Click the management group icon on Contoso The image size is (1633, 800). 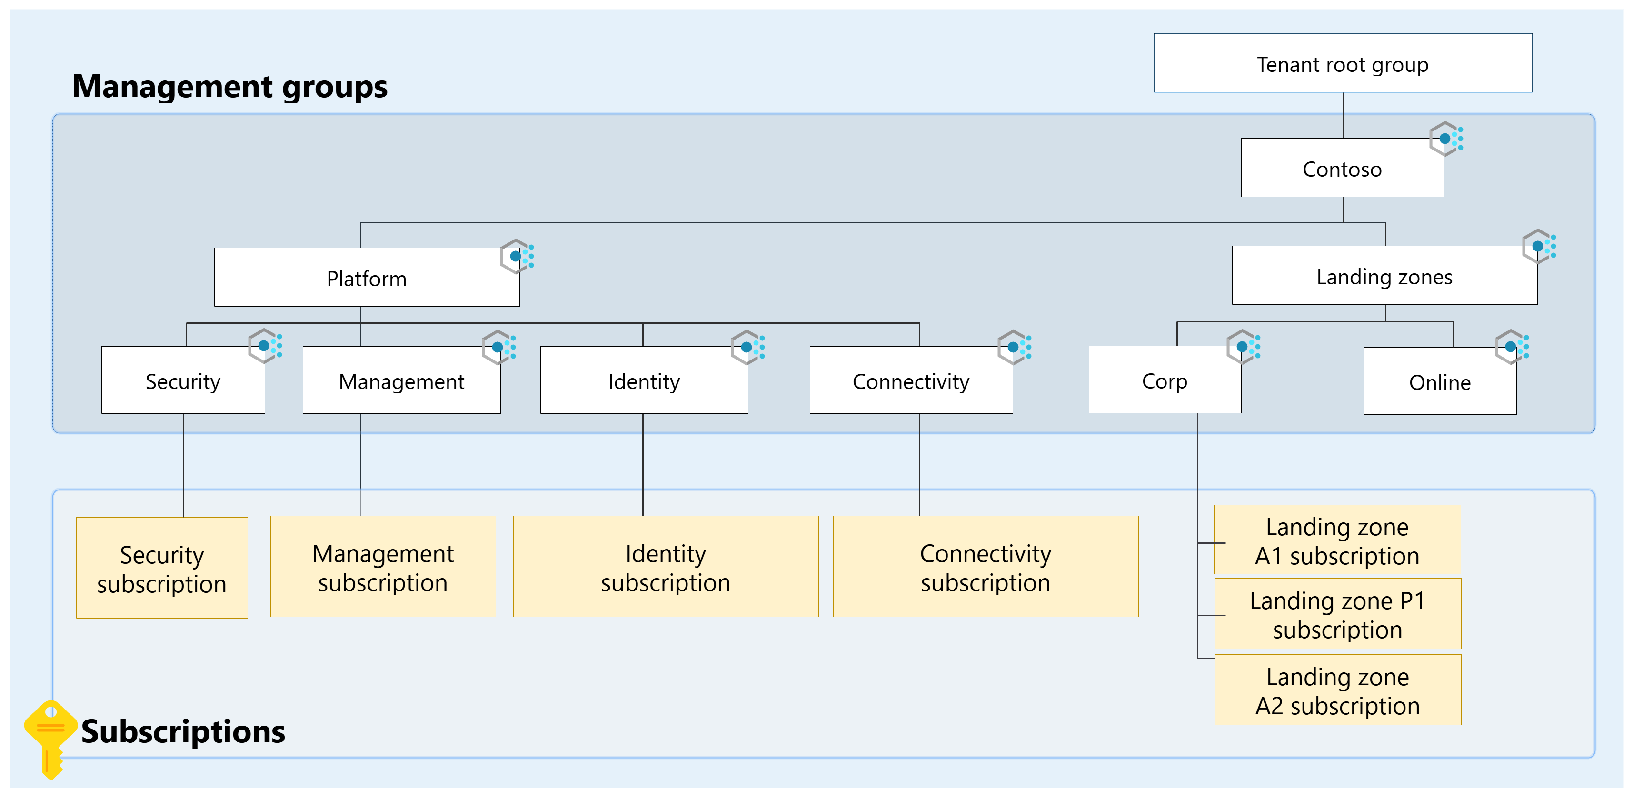(1445, 138)
